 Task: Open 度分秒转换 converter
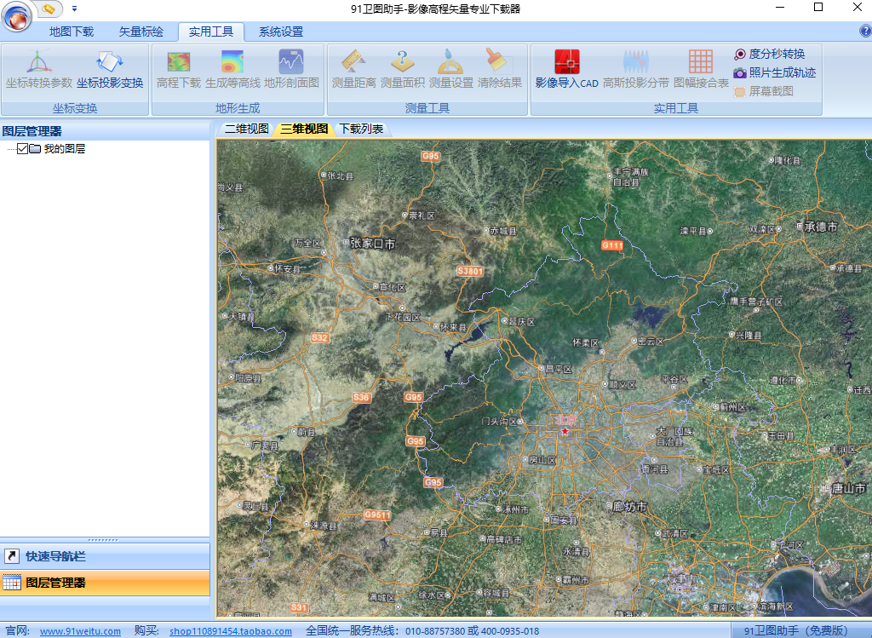[770, 54]
